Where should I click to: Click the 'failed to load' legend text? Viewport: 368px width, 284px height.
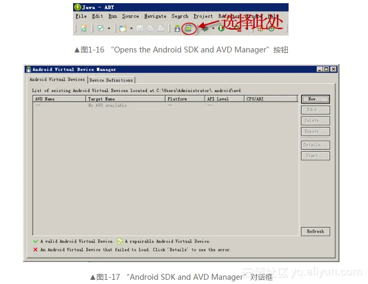pyautogui.click(x=136, y=250)
